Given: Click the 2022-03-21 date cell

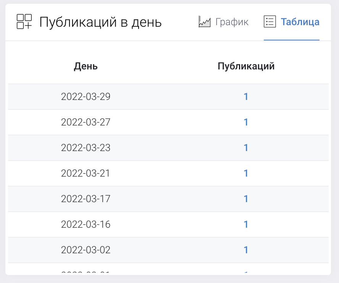Looking at the screenshot, I should click(x=86, y=174).
